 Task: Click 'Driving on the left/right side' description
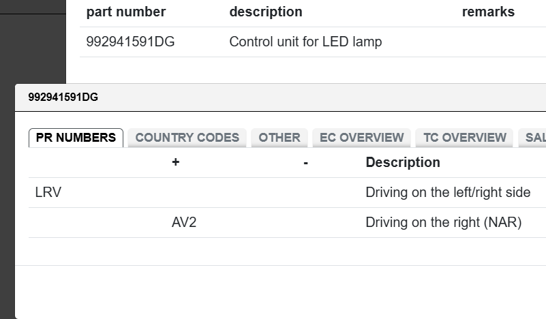448,192
